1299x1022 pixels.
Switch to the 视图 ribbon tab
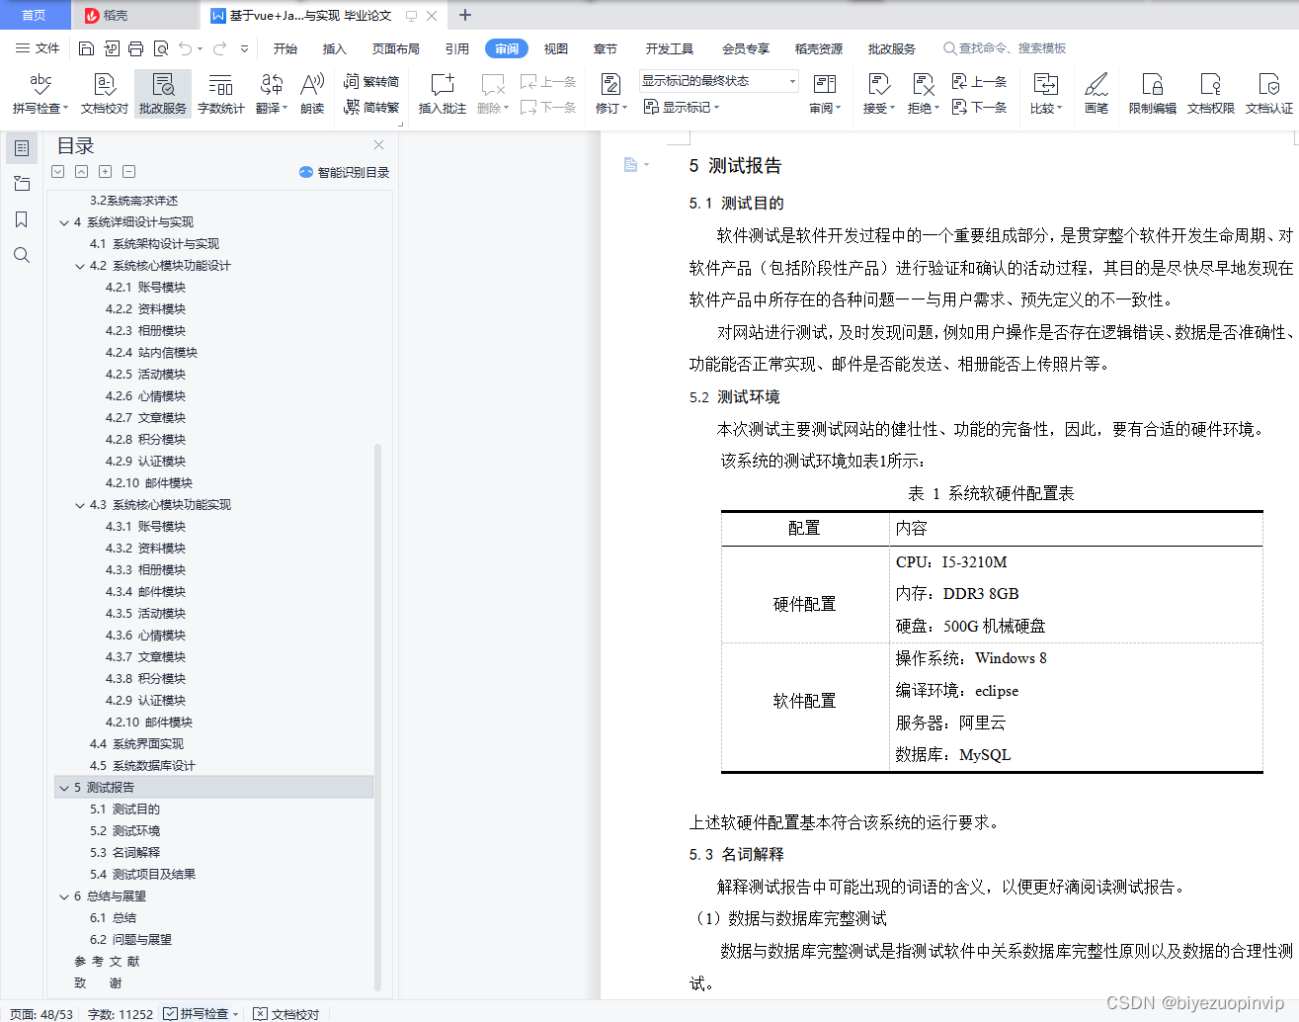click(x=556, y=48)
